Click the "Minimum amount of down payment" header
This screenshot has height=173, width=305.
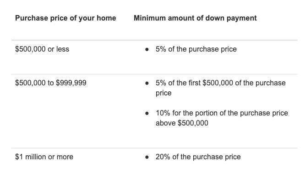coord(195,18)
